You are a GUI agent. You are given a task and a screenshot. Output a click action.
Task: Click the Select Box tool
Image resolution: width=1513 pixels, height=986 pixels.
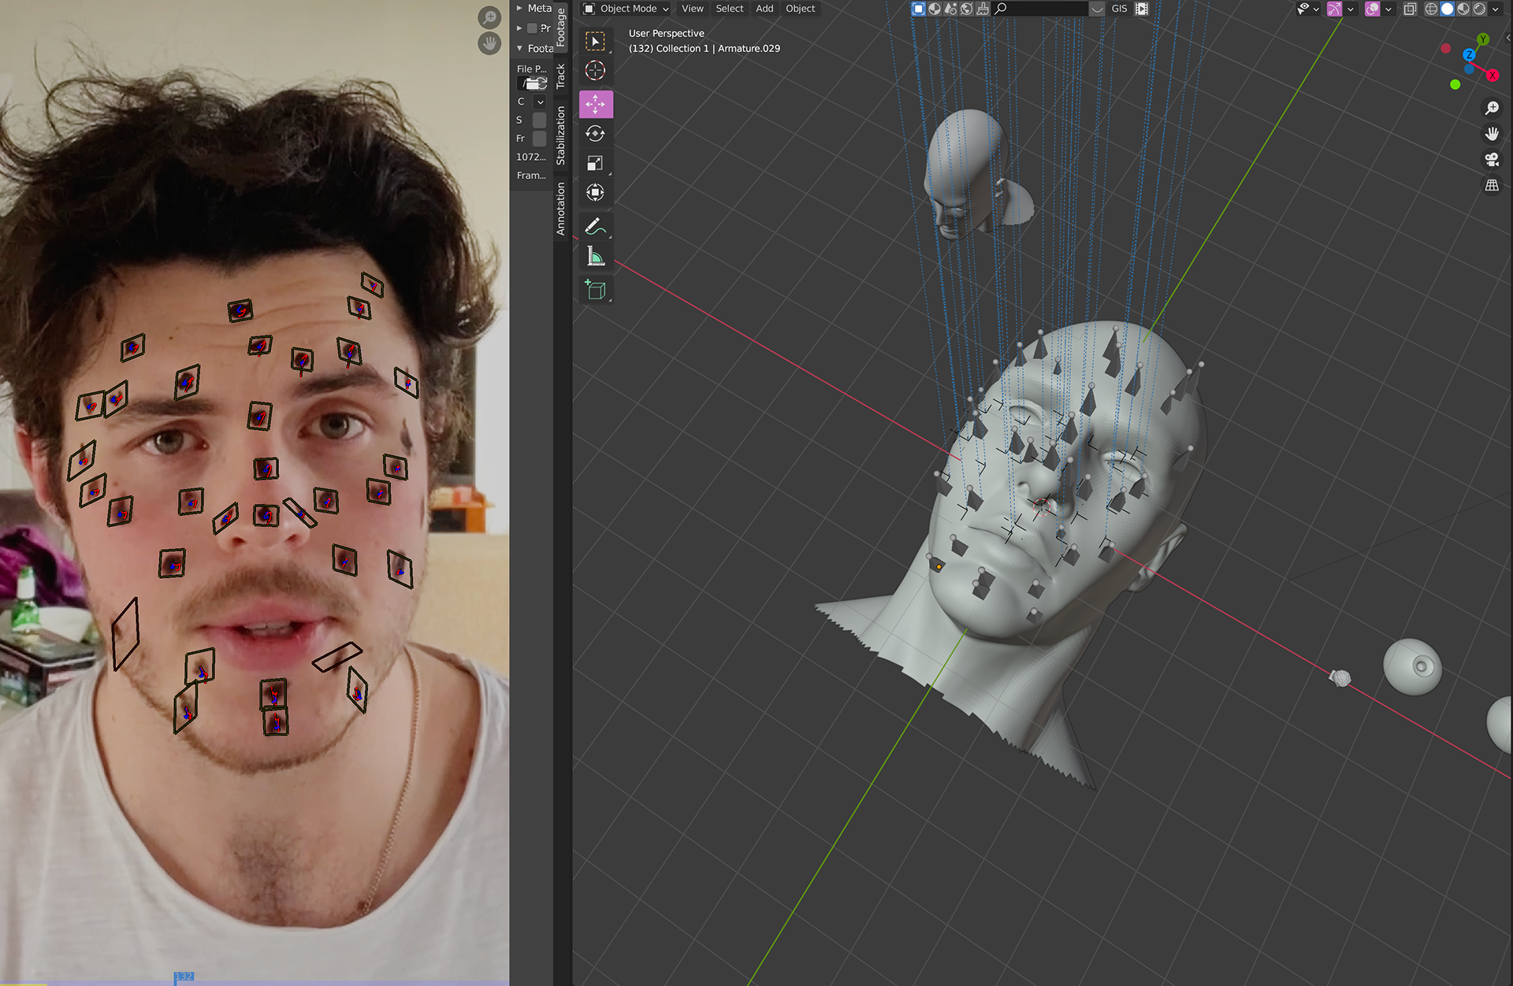pos(595,41)
